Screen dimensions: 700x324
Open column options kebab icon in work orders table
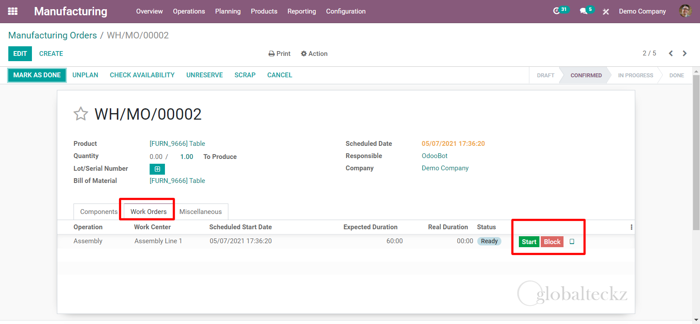(x=631, y=227)
